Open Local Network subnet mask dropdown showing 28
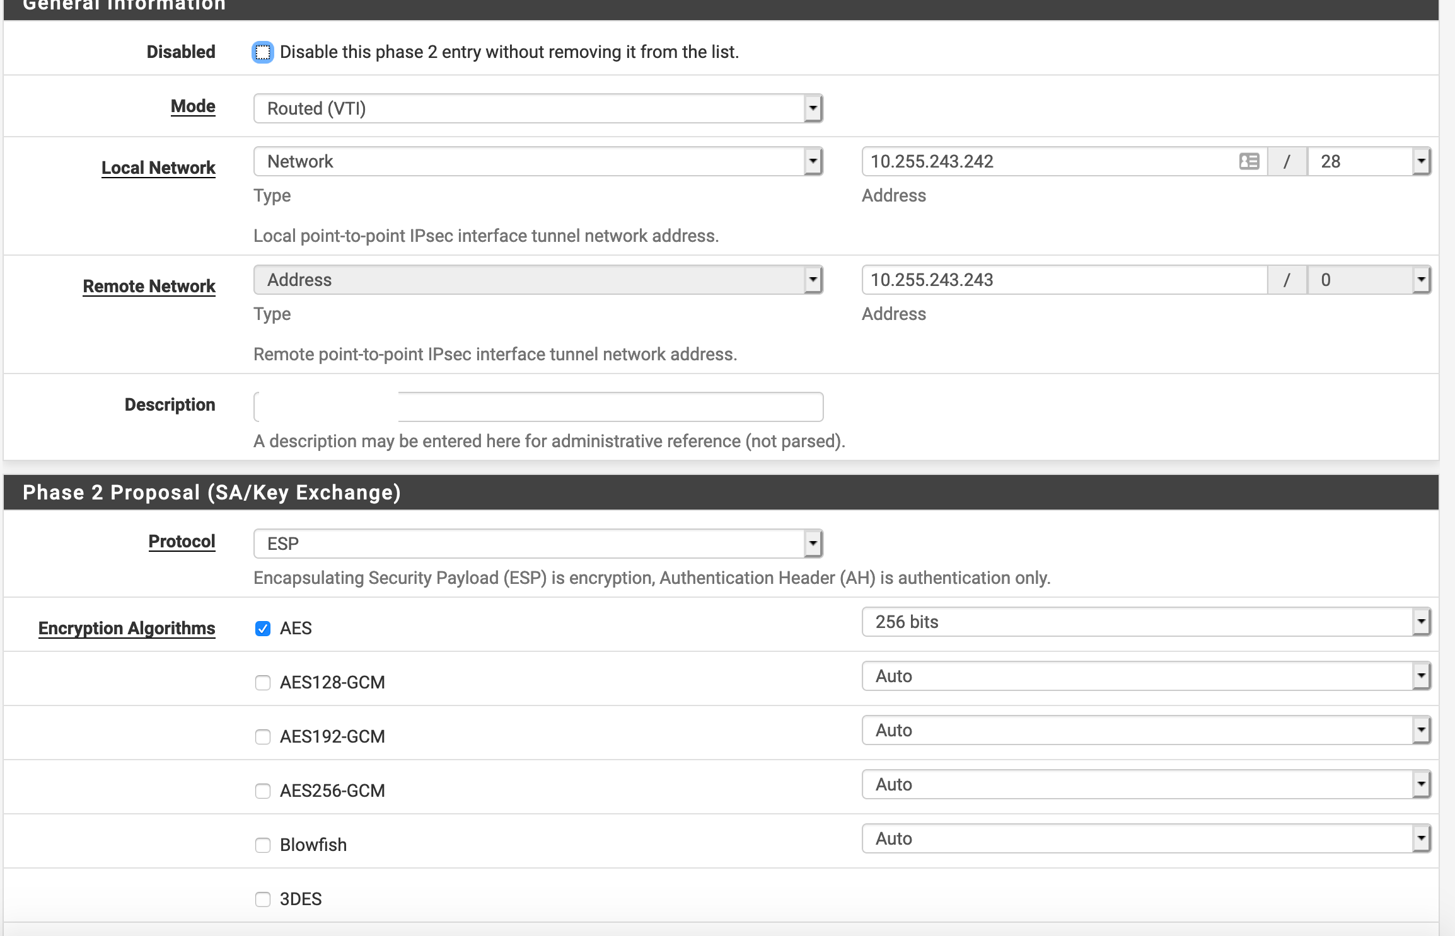 click(x=1368, y=161)
